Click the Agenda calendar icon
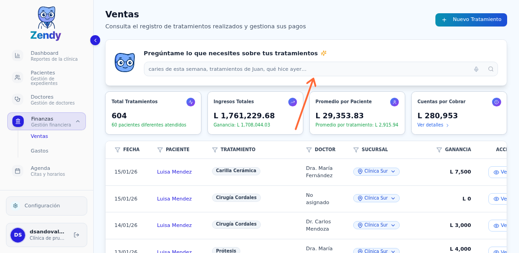Viewport: 519px width, 253px height. (17, 171)
